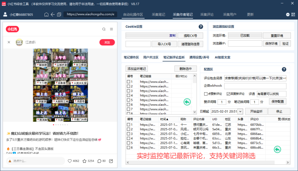Open the 采集用户 tab
This screenshot has height=171, width=298.
point(229,15)
